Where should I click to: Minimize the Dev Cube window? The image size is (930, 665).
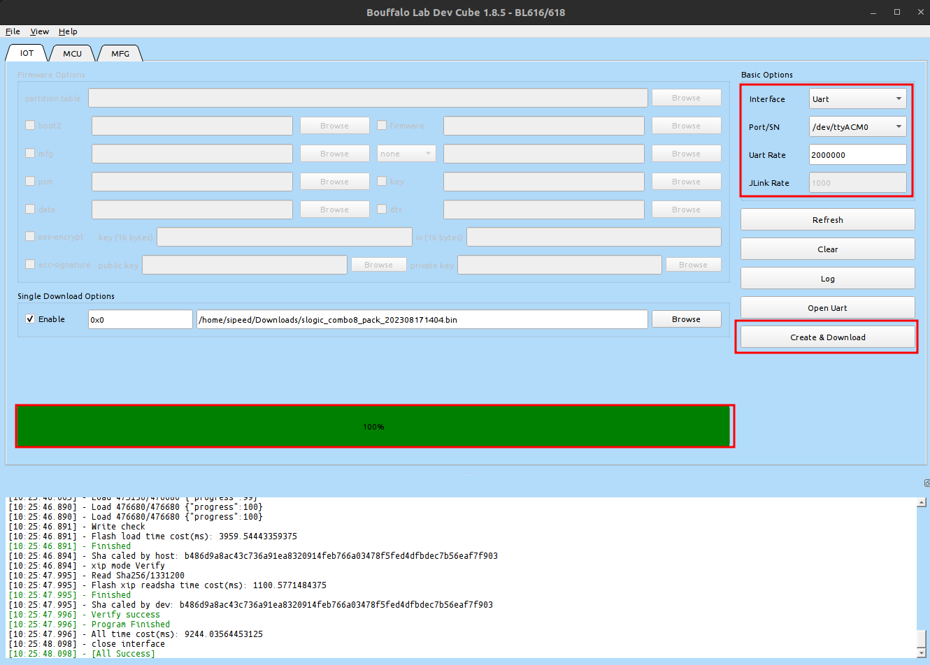(x=873, y=12)
